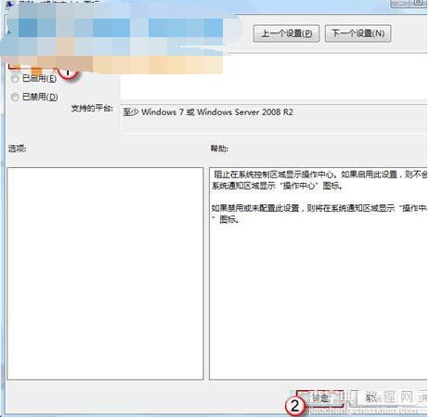Click the help paragraph starting 如果禁用或未配置
Viewport: 430px width, 417px height.
319,214
